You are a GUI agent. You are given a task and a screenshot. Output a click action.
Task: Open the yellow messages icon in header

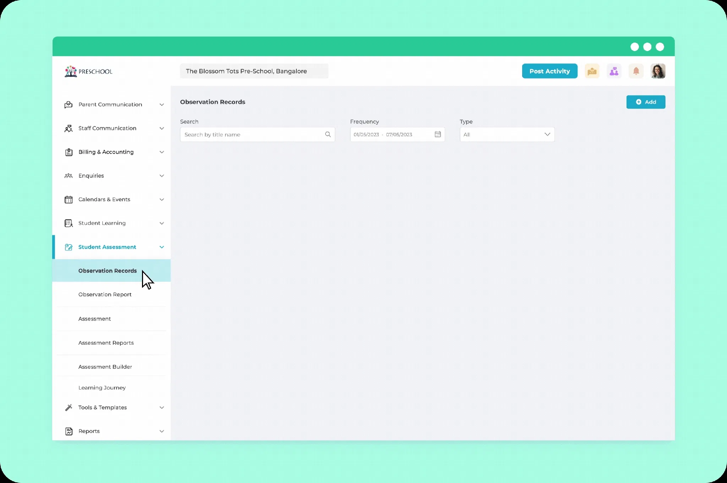[592, 71]
